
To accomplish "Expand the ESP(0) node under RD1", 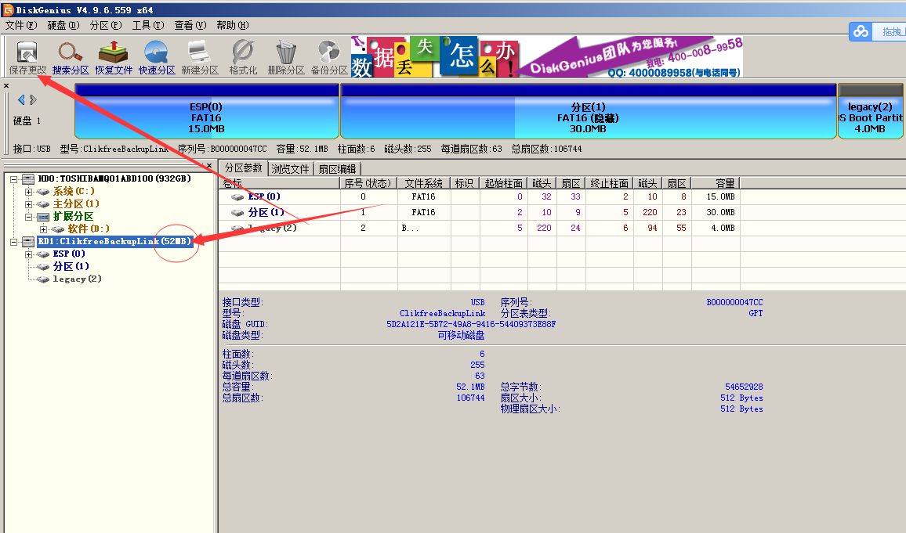I will (x=28, y=254).
